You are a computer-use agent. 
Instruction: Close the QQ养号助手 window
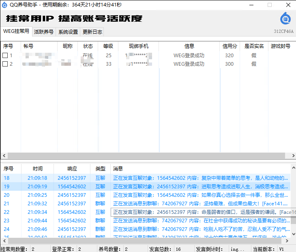click(x=288, y=5)
